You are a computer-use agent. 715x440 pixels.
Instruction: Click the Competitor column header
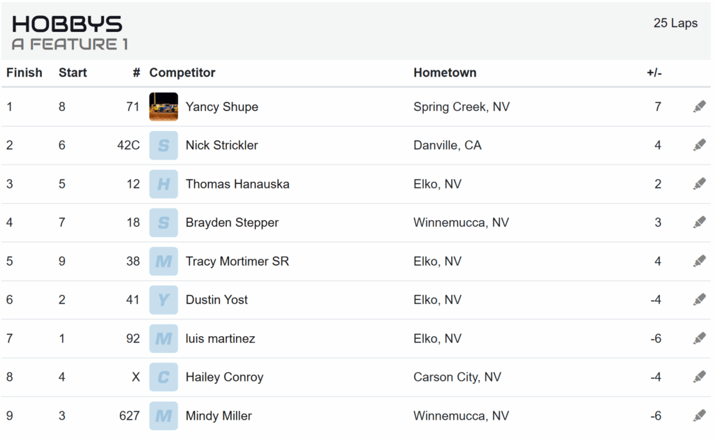pyautogui.click(x=182, y=73)
